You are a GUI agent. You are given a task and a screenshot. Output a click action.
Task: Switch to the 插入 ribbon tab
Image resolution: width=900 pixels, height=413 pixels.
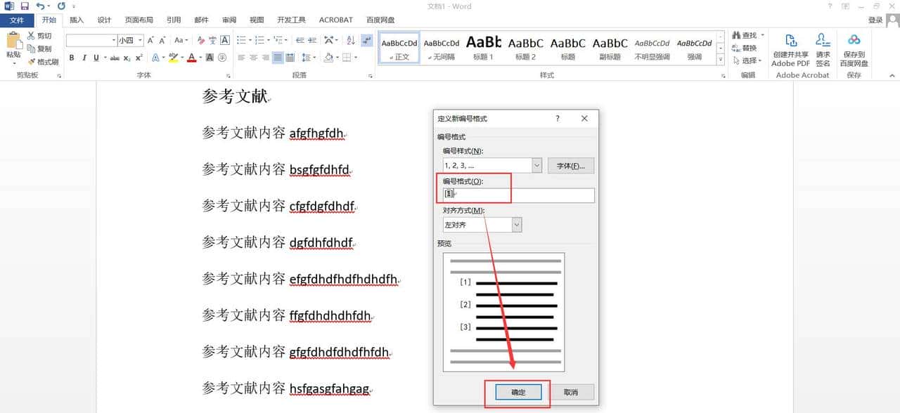coord(76,20)
